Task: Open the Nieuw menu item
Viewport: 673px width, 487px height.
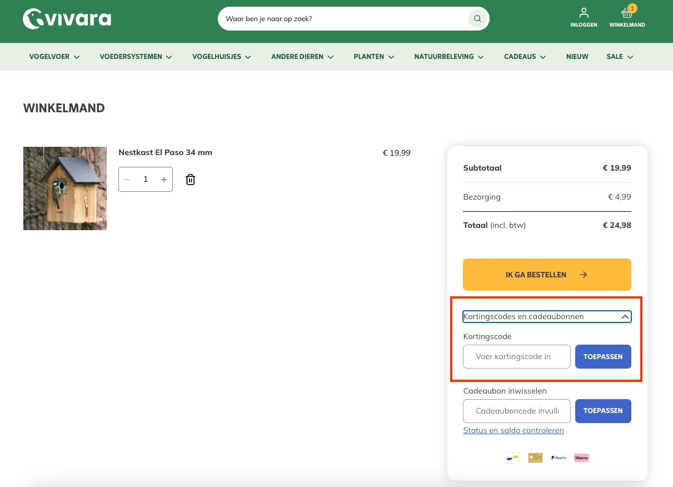Action: (577, 56)
